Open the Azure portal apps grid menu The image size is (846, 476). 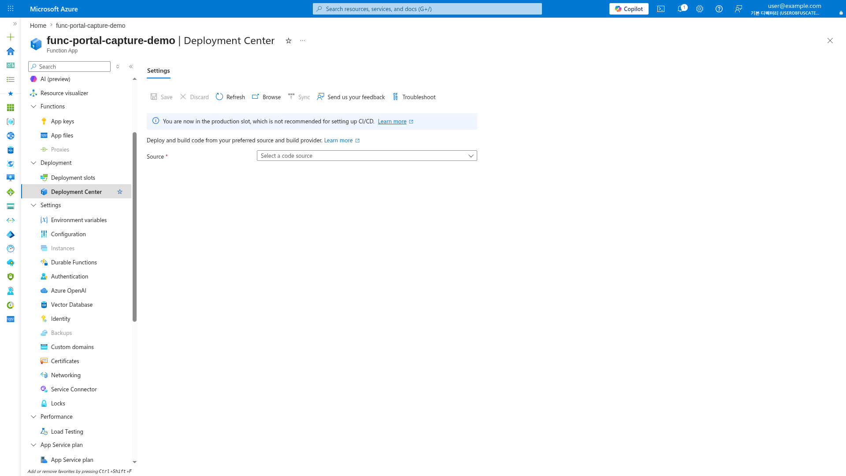click(11, 9)
